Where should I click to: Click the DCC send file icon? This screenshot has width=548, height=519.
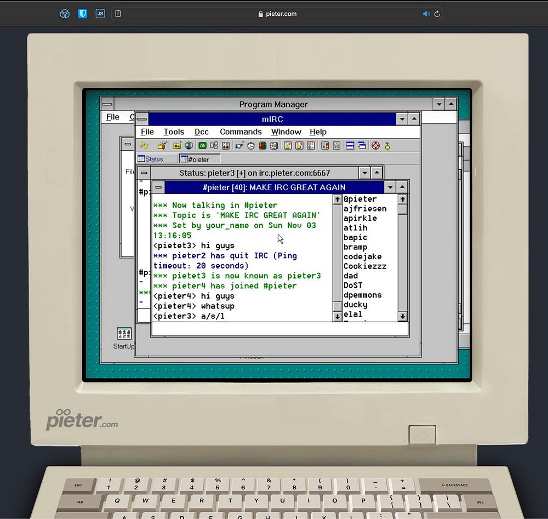click(288, 146)
